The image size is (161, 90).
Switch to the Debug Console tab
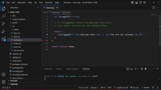(x=72, y=69)
